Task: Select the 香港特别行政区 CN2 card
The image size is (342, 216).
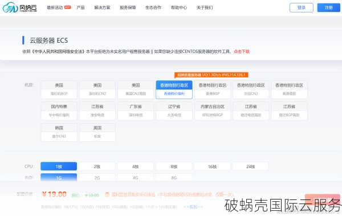Action: (251, 89)
